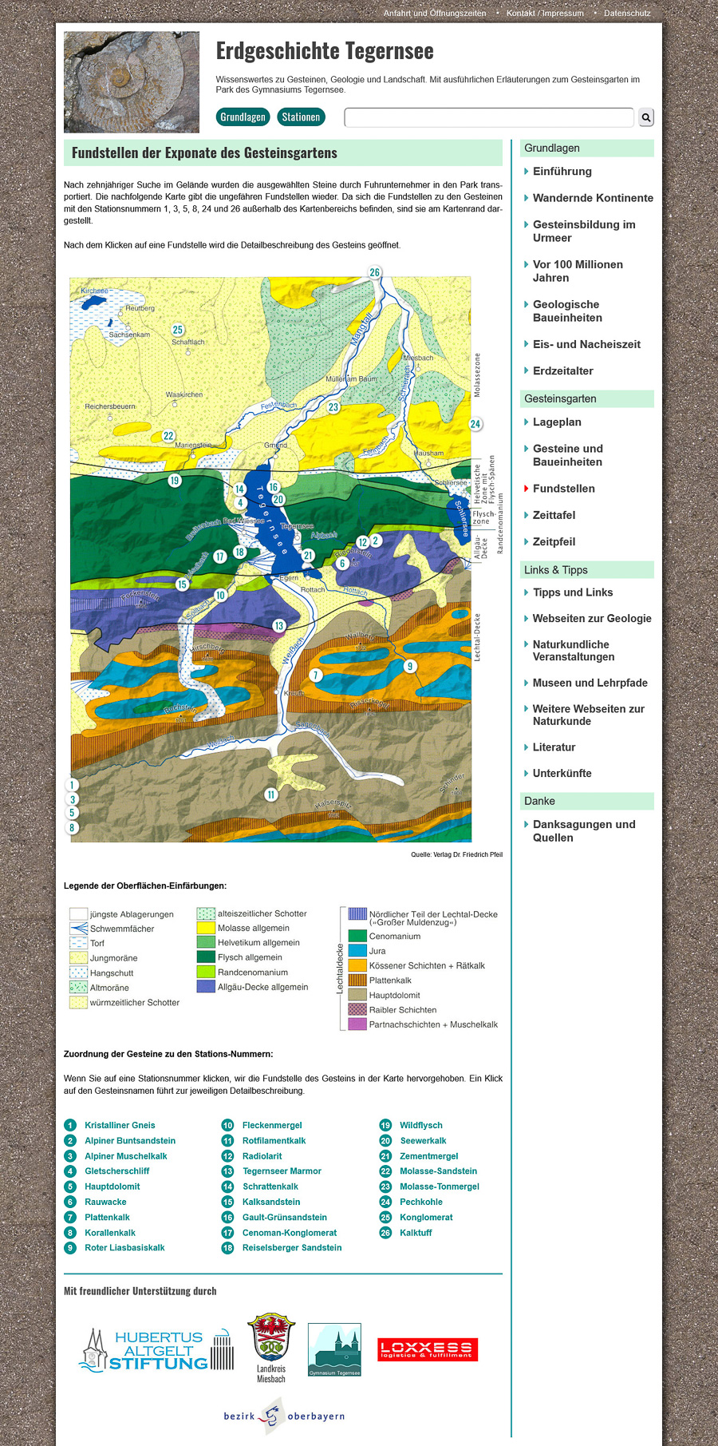The height and width of the screenshot is (1446, 718).
Task: Click the search magnifier button
Action: [x=646, y=117]
